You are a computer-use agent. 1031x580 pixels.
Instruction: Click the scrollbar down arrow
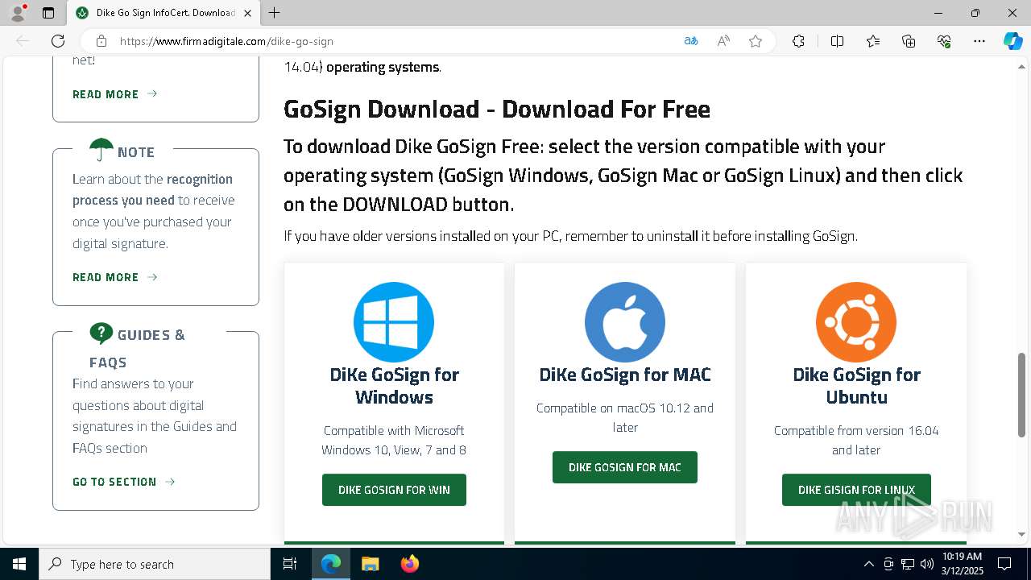coord(1021,534)
